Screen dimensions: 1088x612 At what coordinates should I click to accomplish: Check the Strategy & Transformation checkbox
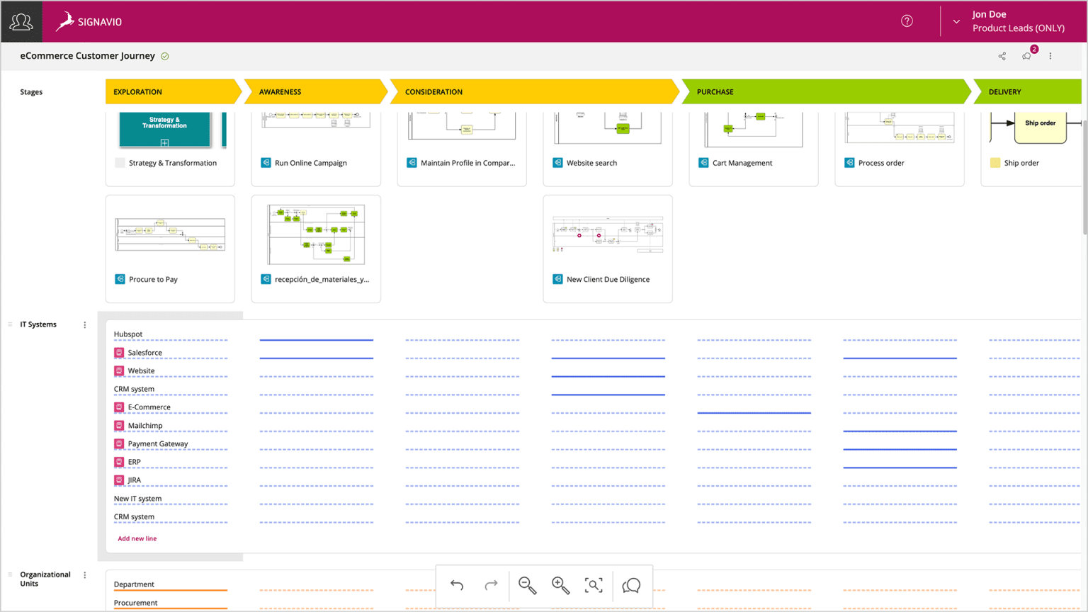coord(119,162)
